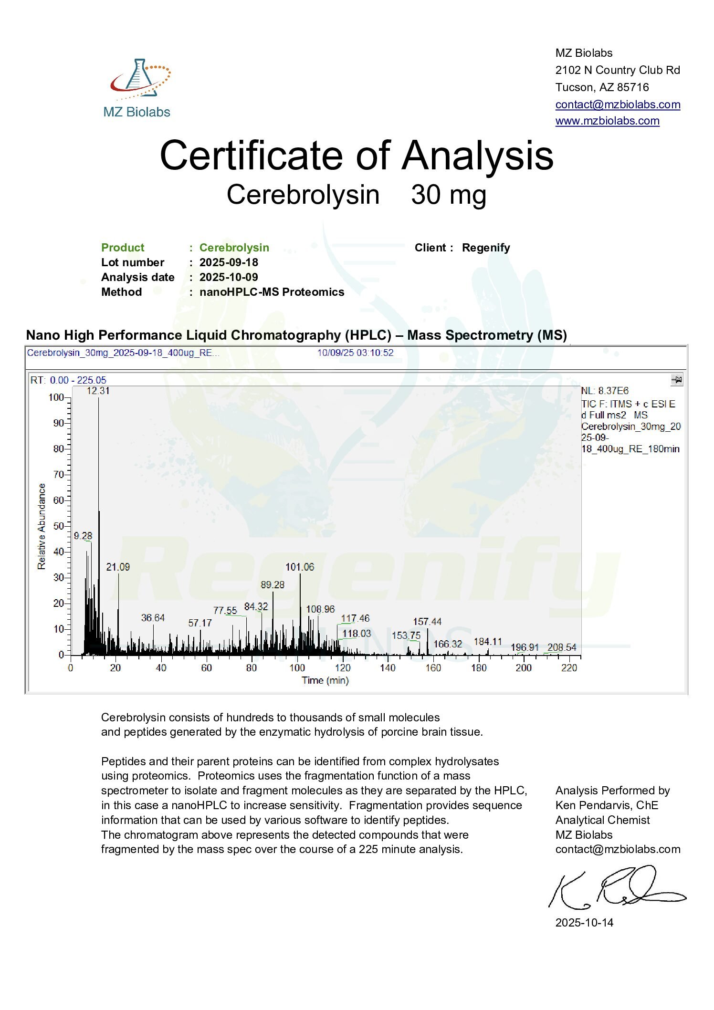
Task: Click the peak label 184.11
Action: pyautogui.click(x=488, y=642)
